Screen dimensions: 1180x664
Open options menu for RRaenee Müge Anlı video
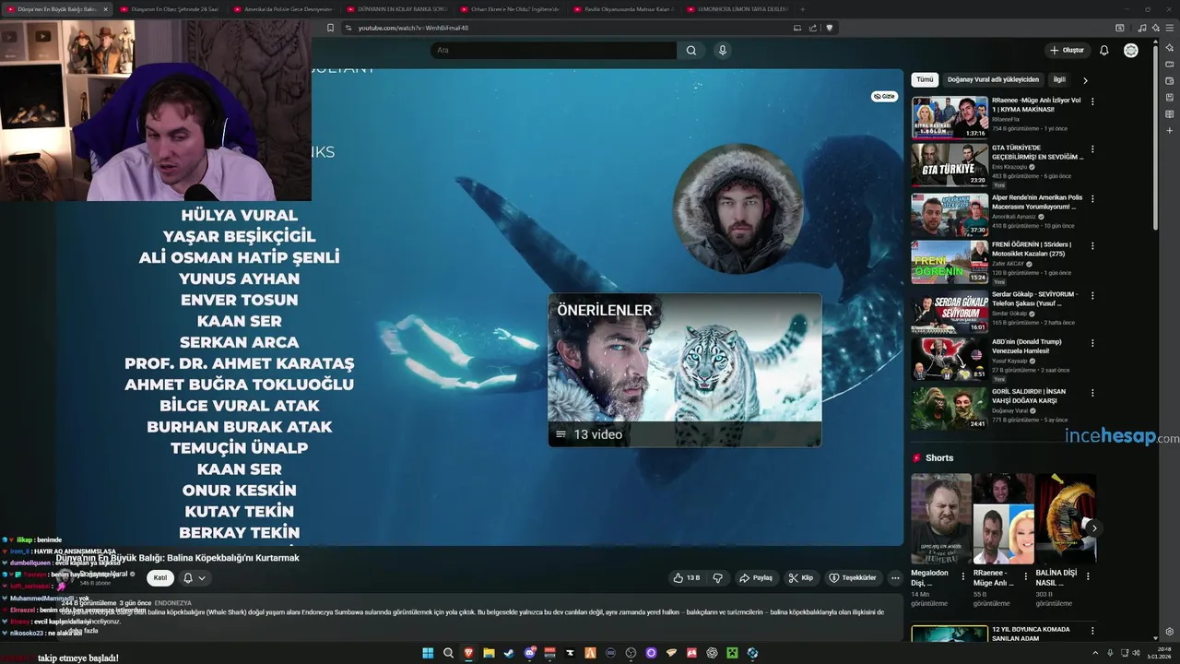pos(1092,101)
